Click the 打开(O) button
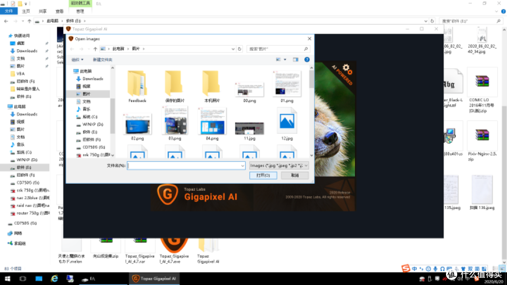The height and width of the screenshot is (285, 507). pyautogui.click(x=263, y=175)
